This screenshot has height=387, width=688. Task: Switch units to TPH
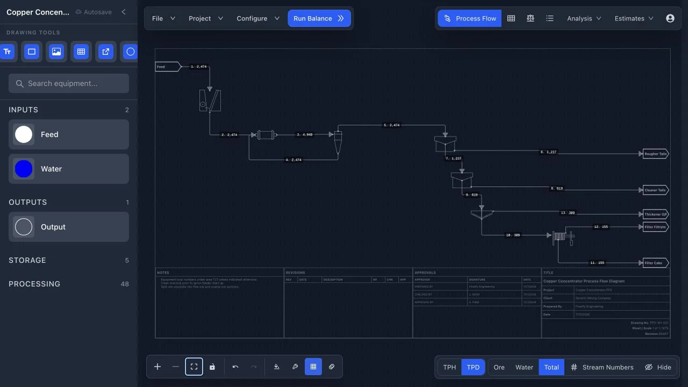tap(449, 367)
